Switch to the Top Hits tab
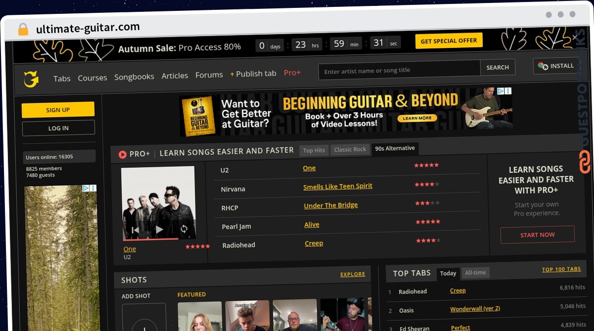594x331 pixels. 314,150
